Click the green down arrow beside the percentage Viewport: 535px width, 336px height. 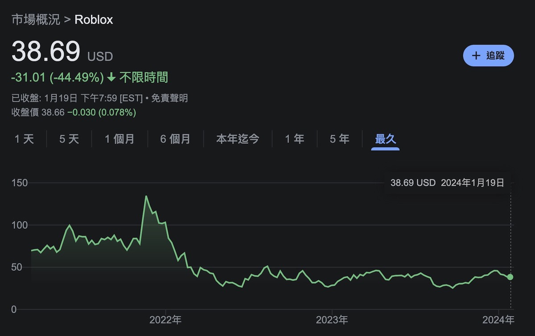click(x=111, y=78)
